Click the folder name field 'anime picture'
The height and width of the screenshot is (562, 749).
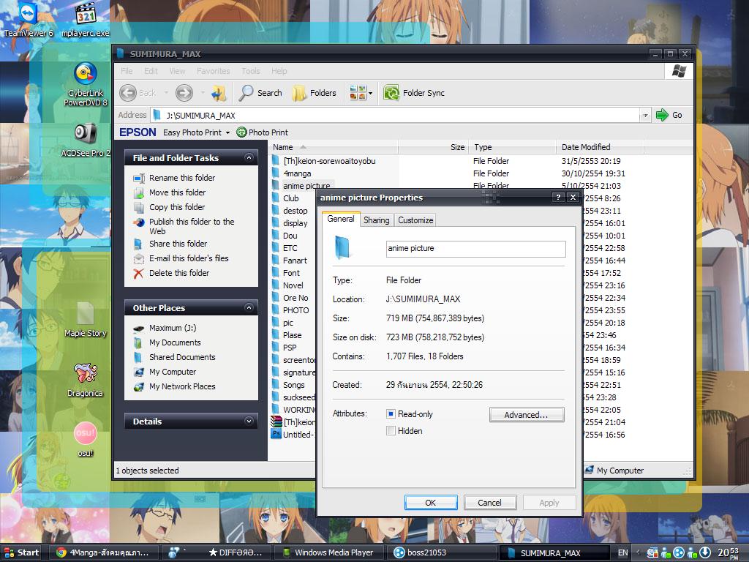tap(475, 249)
